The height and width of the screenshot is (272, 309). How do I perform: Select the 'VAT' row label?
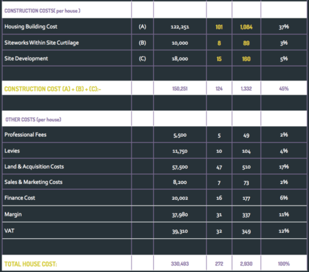9,231
